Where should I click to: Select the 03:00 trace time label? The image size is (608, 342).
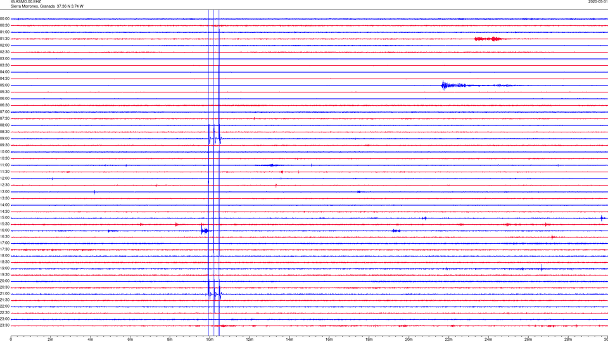click(x=4, y=58)
